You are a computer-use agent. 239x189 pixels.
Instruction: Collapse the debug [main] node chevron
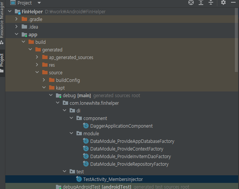pos(51,95)
